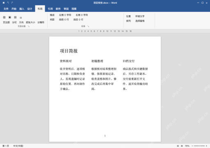This screenshot has width=210, height=148.
Task: Click the horizontal ruler at mark 8
Action: 100,31
